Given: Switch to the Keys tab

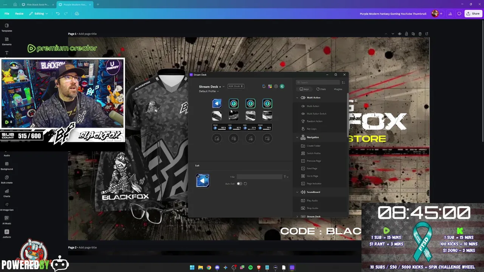Looking at the screenshot, I should (304, 89).
